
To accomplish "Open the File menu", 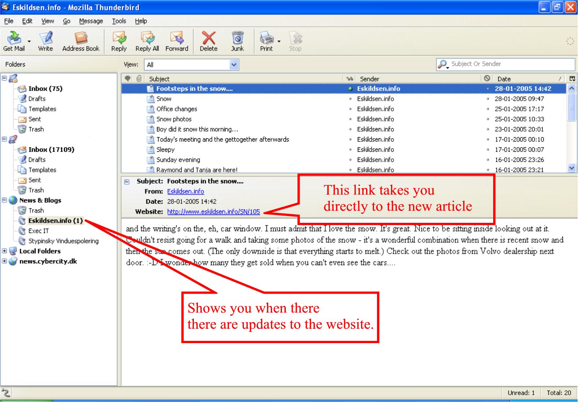I will pyautogui.click(x=9, y=21).
